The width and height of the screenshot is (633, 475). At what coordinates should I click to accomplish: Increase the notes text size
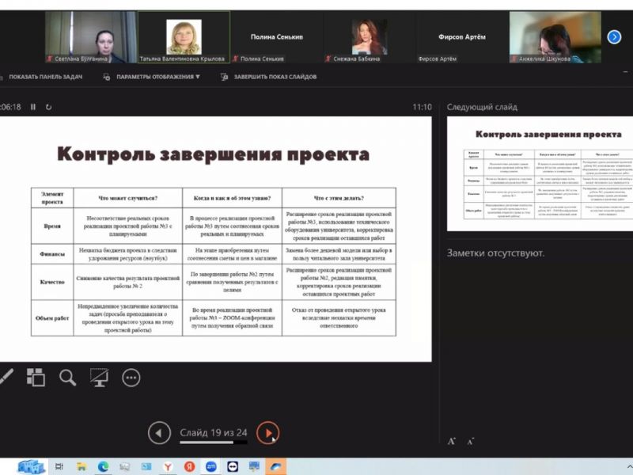click(x=452, y=441)
